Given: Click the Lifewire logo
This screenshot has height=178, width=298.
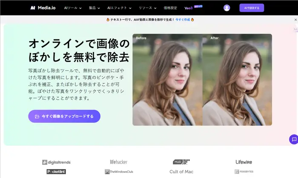Looking at the screenshot, I should 244,162.
